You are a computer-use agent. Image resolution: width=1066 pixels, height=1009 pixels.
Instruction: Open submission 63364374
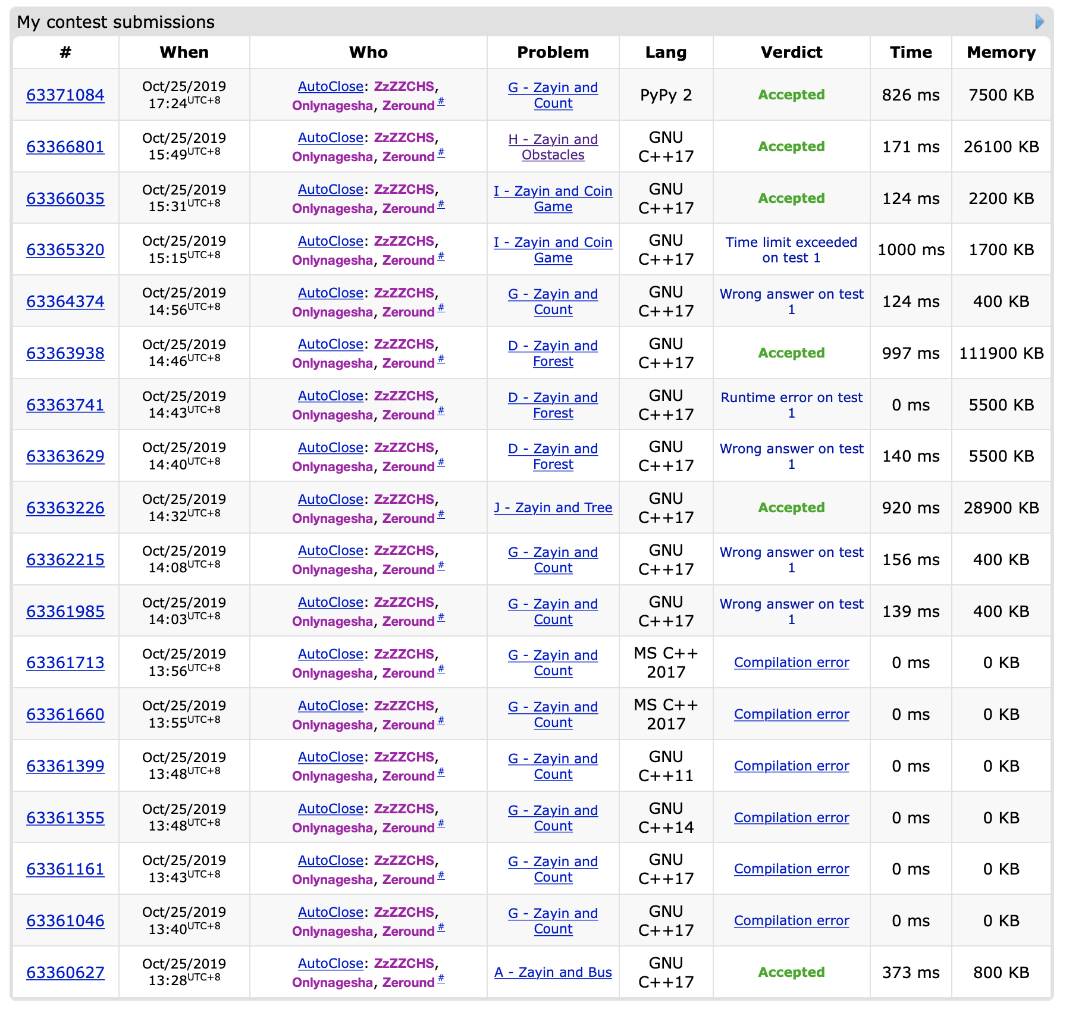pos(65,302)
